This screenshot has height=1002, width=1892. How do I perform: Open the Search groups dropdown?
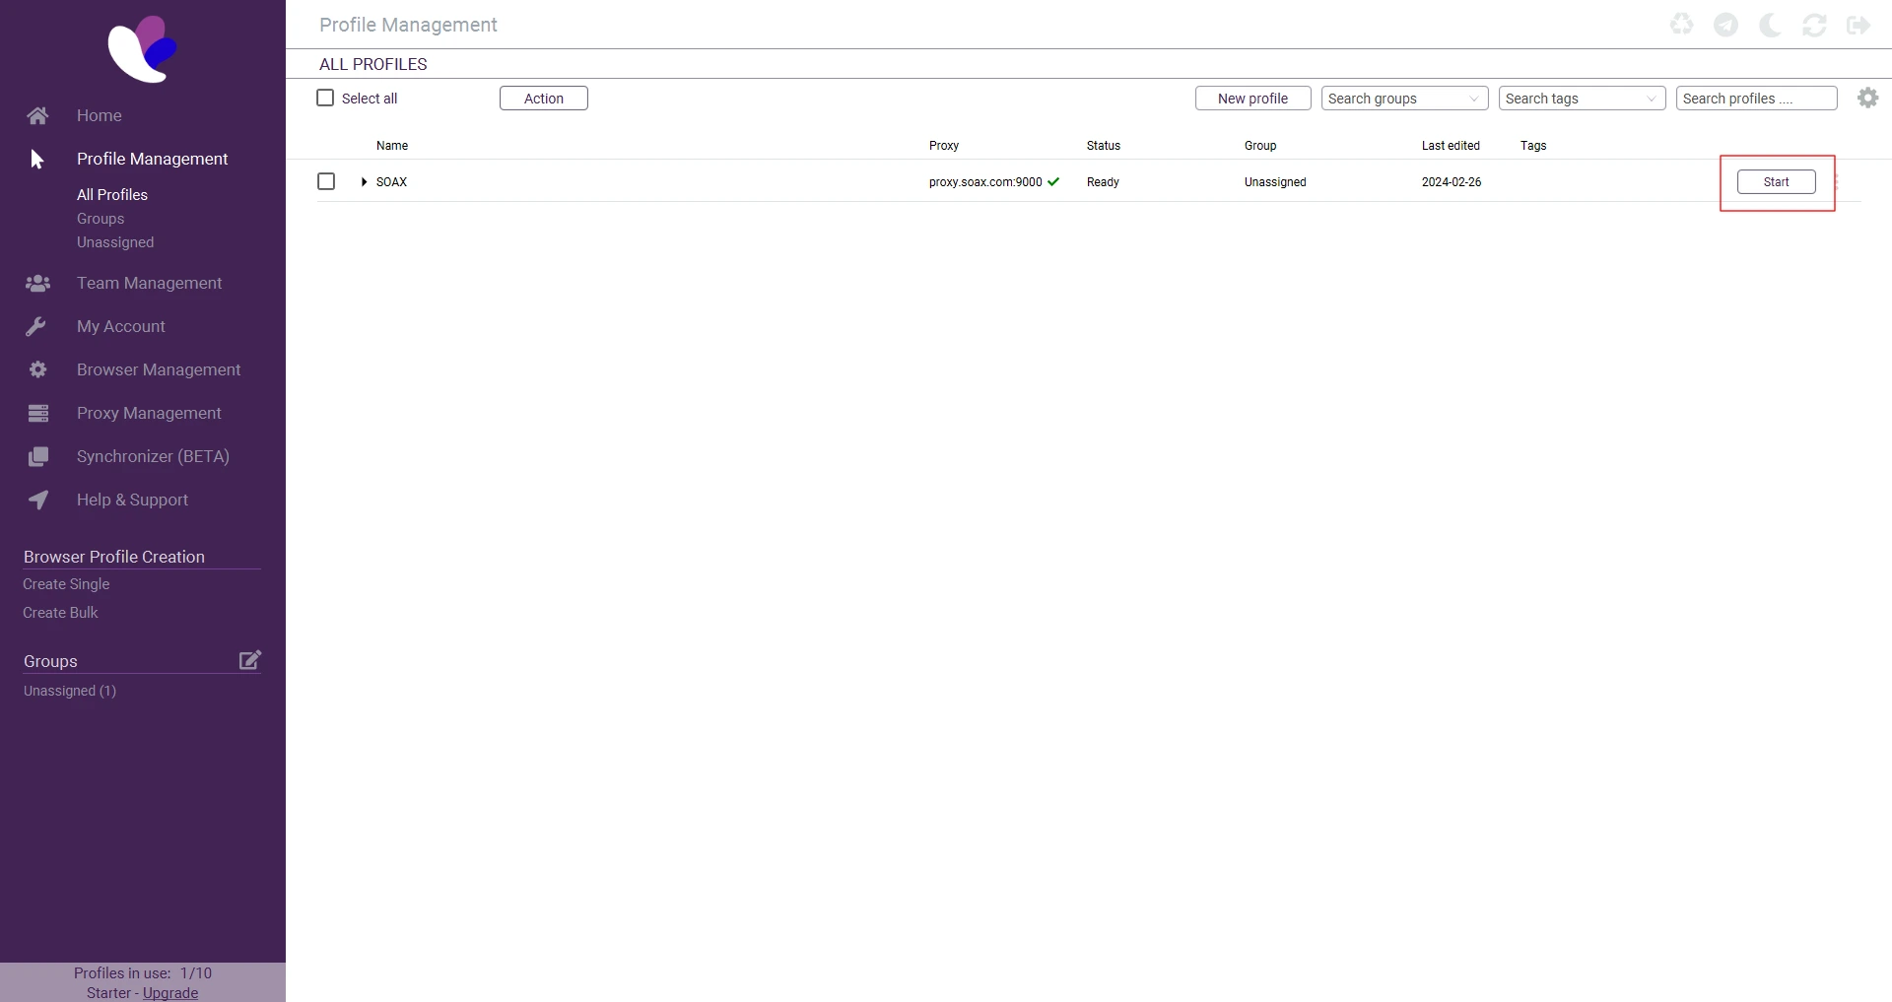pyautogui.click(x=1403, y=99)
